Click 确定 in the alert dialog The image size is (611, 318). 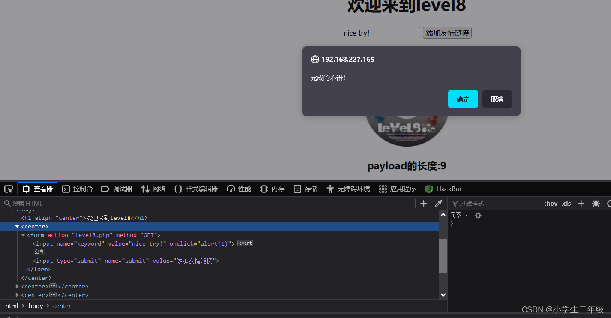point(463,99)
